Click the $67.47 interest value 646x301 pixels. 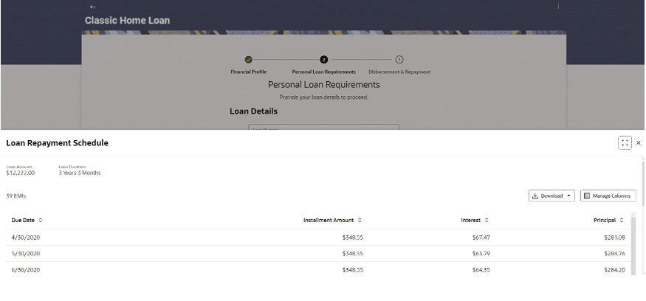click(x=481, y=238)
